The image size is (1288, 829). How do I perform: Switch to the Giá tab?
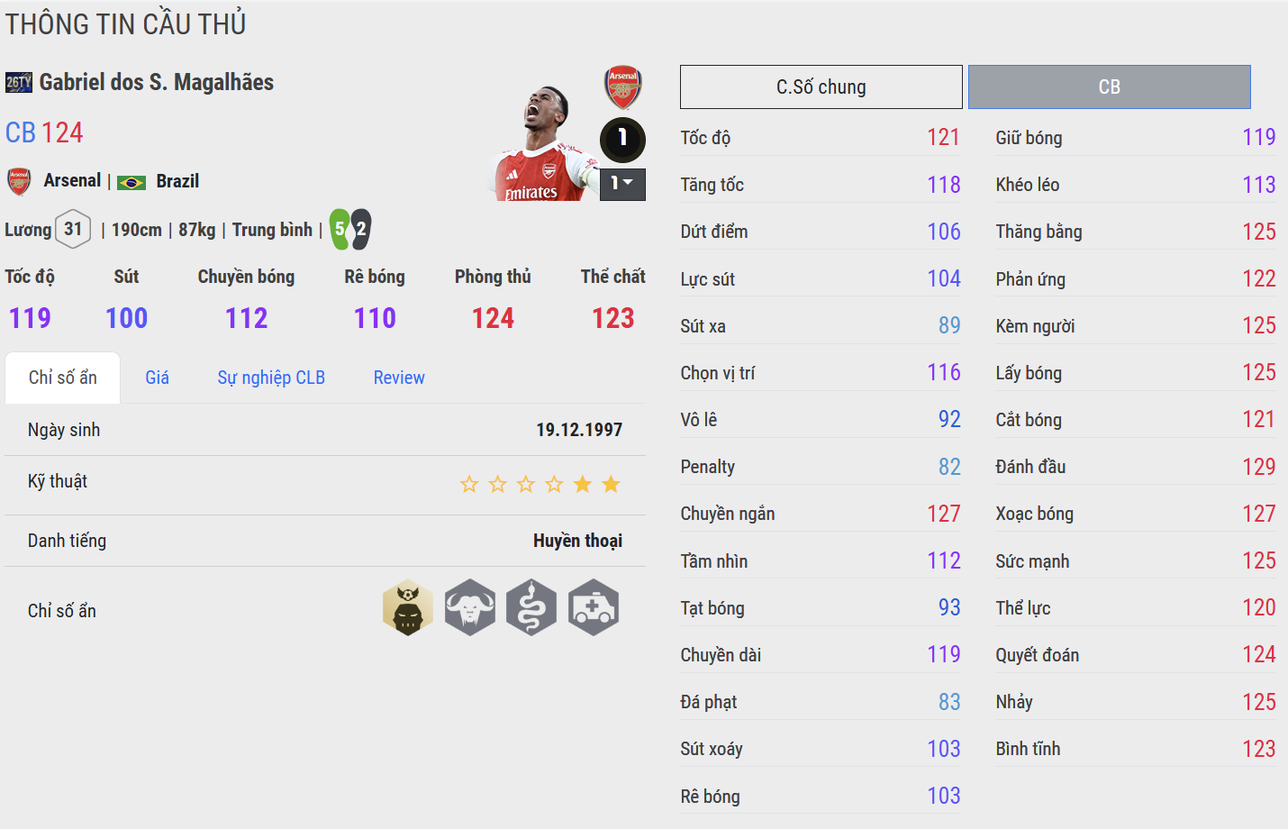pyautogui.click(x=158, y=378)
